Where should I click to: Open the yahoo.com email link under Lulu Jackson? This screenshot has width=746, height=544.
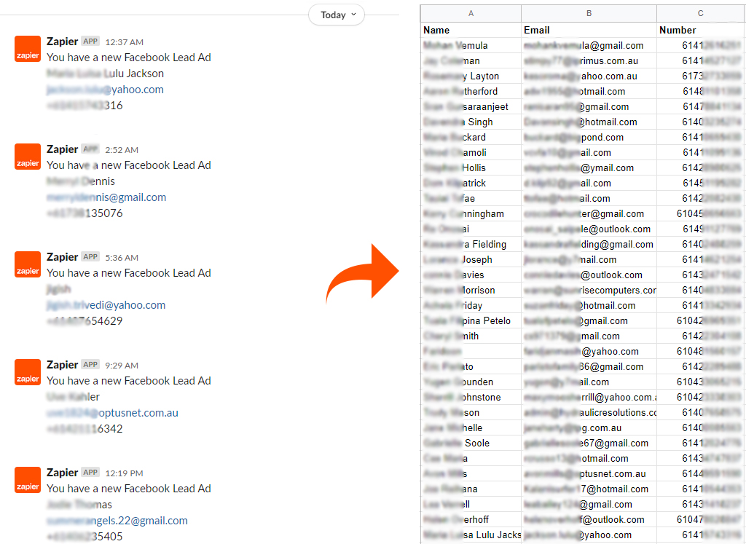105,90
